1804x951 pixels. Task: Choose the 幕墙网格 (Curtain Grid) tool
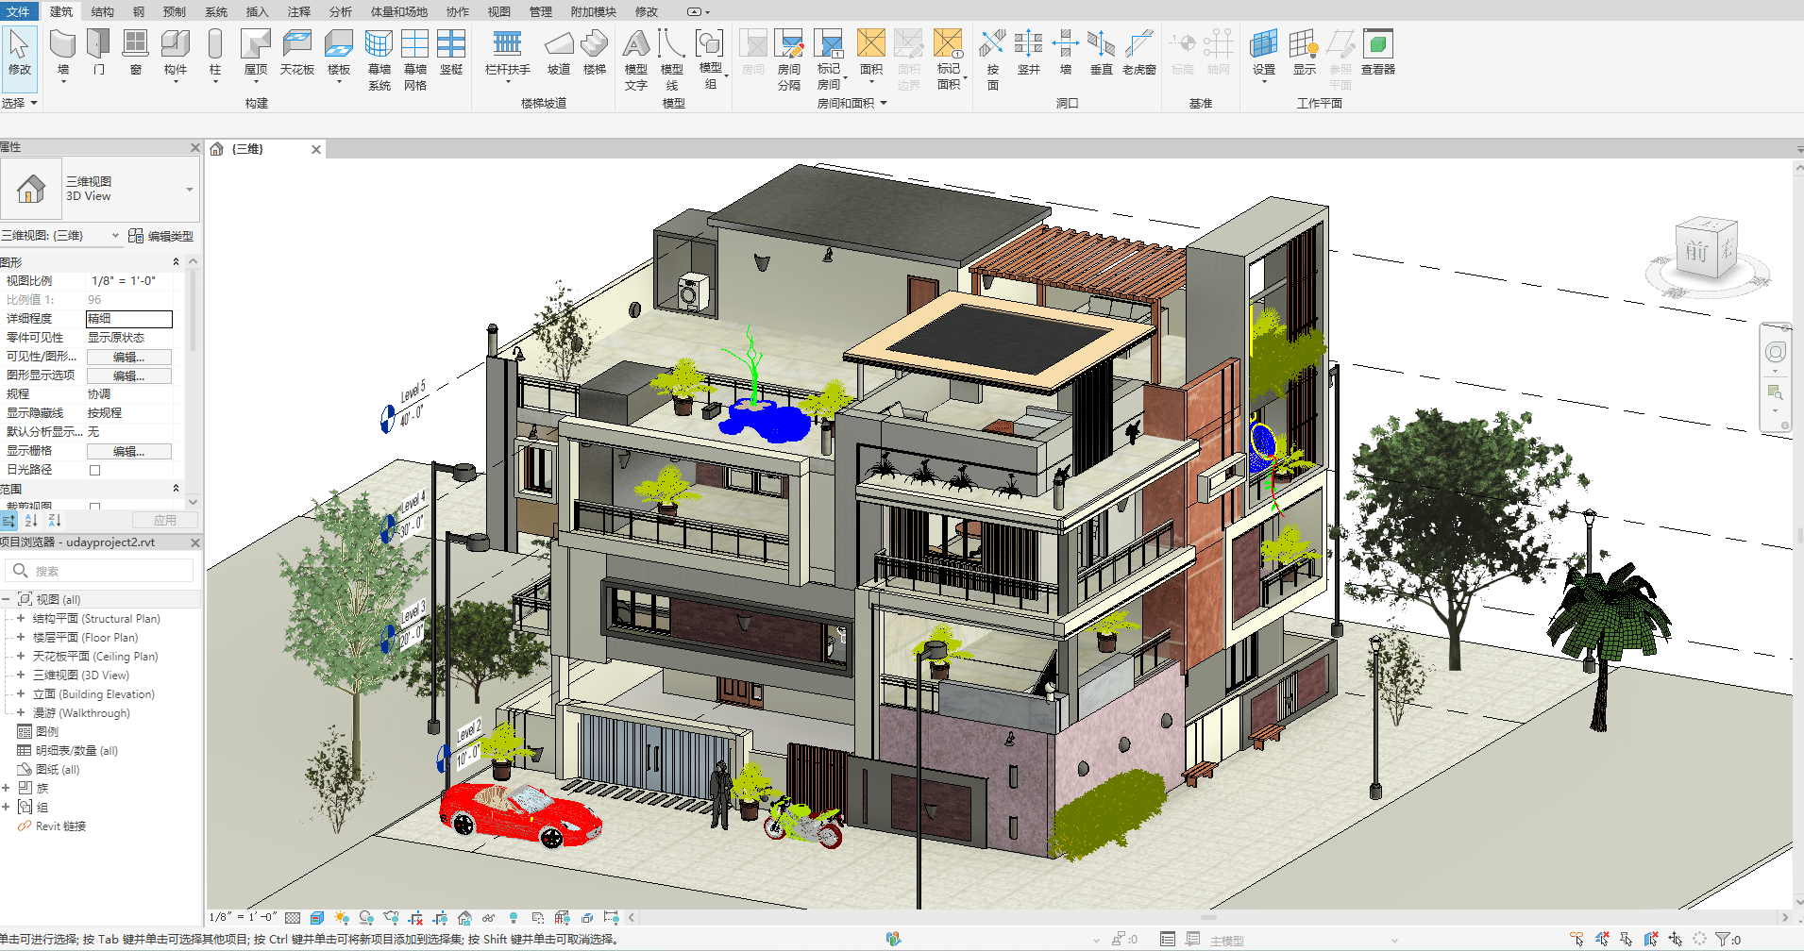tap(415, 58)
